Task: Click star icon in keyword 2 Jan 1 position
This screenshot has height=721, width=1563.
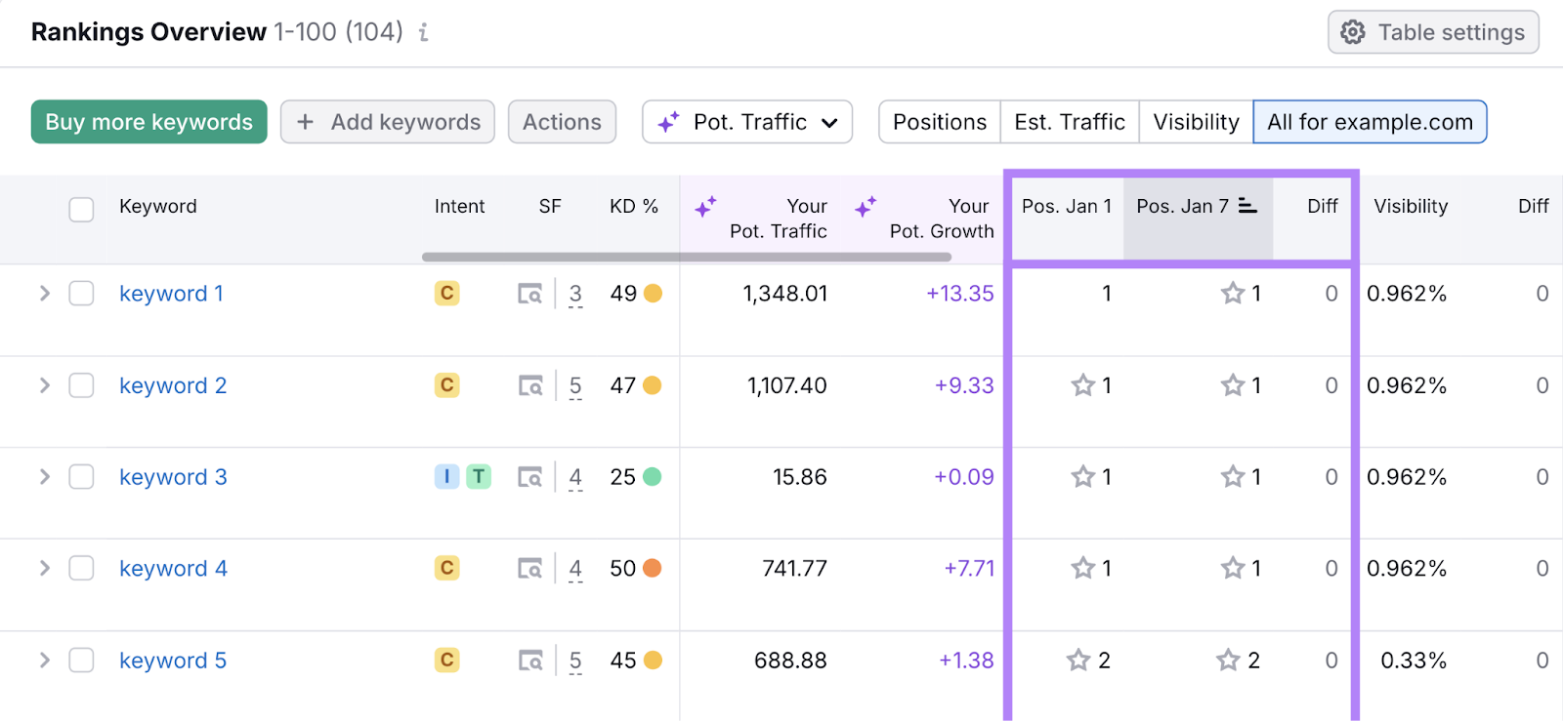Action: tap(1082, 385)
